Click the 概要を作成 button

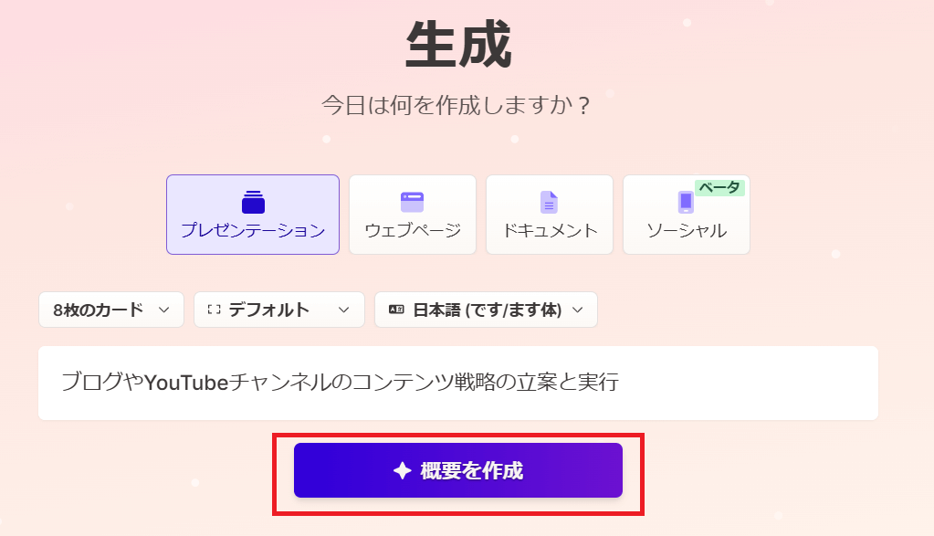(x=458, y=470)
